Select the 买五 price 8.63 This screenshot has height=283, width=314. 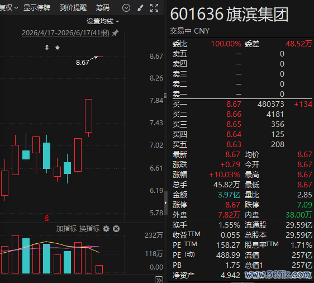(x=234, y=144)
